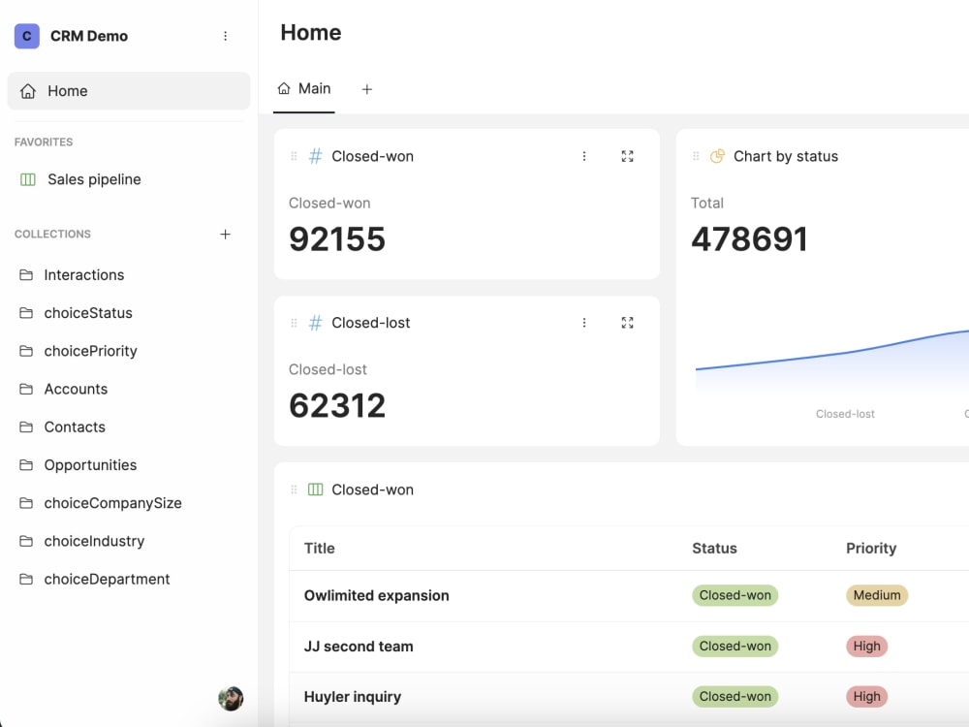Click the table icon next to Closed-won table title

[315, 490]
